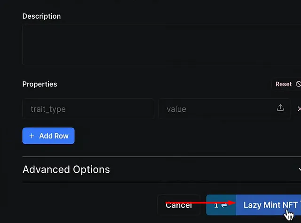Click the plus icon on Add Row

coord(32,136)
